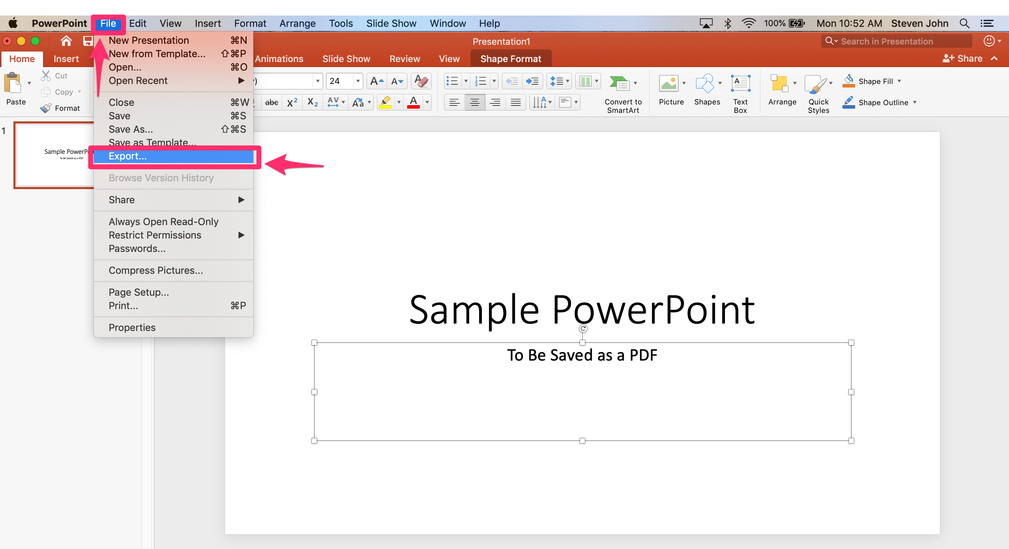Select Compress Pictures... menu item

pos(174,270)
